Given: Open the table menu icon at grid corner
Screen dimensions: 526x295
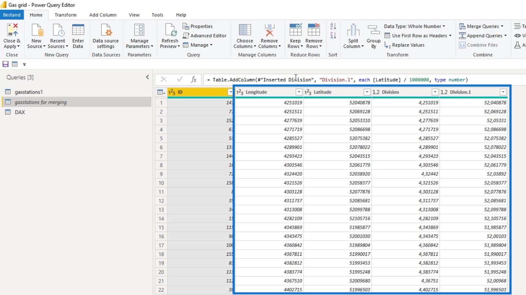Looking at the screenshot, I should [161, 92].
